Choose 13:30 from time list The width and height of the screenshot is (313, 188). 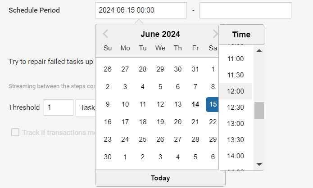tap(236, 140)
